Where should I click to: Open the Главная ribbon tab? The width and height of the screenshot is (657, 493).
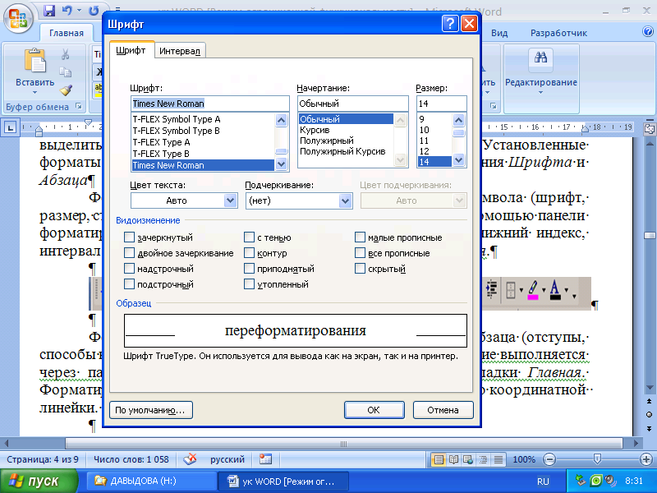67,33
